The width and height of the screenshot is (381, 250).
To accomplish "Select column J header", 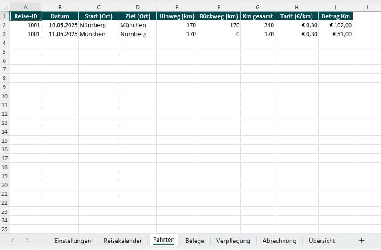I will (366, 8).
